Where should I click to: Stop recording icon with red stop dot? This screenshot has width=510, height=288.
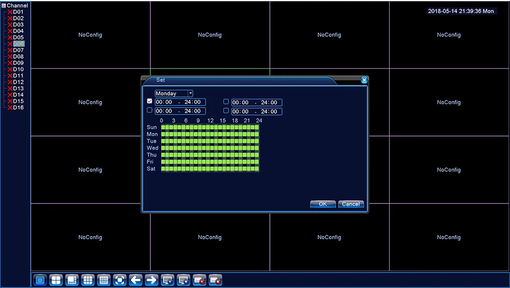pyautogui.click(x=215, y=280)
